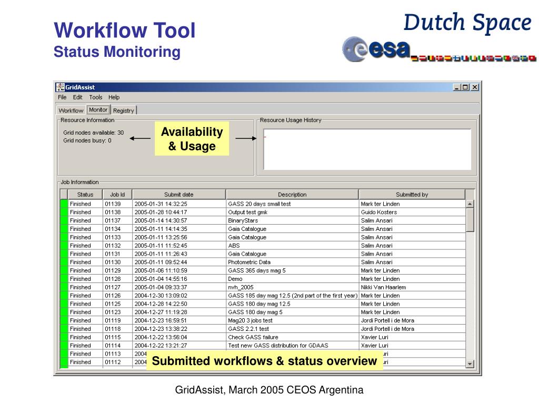This screenshot has width=539, height=404.
Task: Select job id 01126
Action: coord(117,296)
